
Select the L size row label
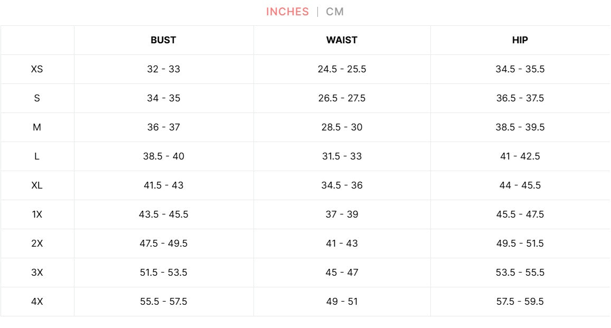pyautogui.click(x=37, y=156)
